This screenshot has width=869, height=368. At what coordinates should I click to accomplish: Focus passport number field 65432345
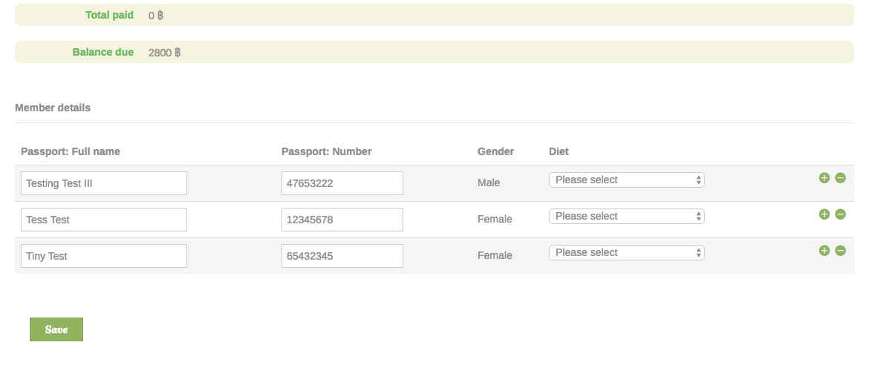click(342, 256)
